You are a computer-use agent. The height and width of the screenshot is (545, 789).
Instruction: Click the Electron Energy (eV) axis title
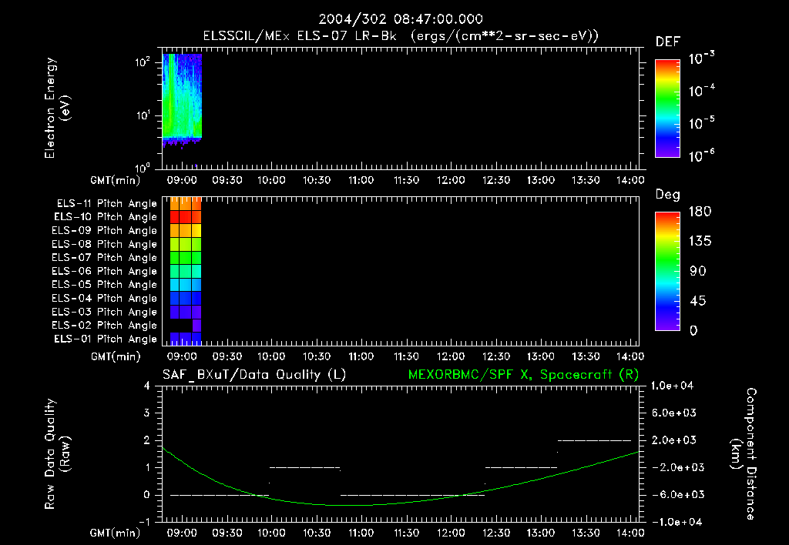[57, 108]
